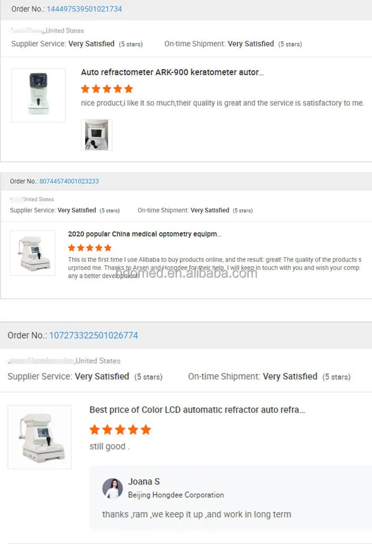
Task: Click the star rating of ARK-900 review
Action: (107, 89)
